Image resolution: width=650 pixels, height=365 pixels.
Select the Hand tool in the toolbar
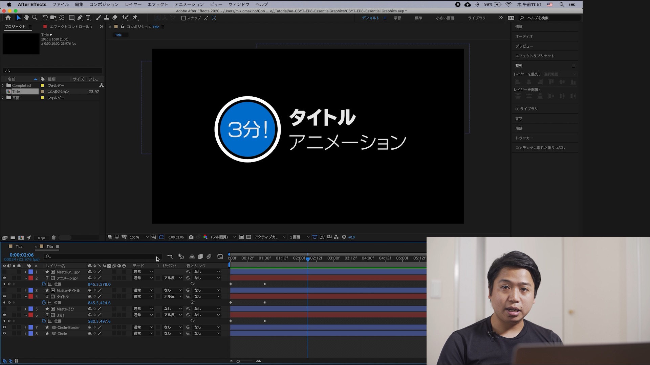coord(26,18)
